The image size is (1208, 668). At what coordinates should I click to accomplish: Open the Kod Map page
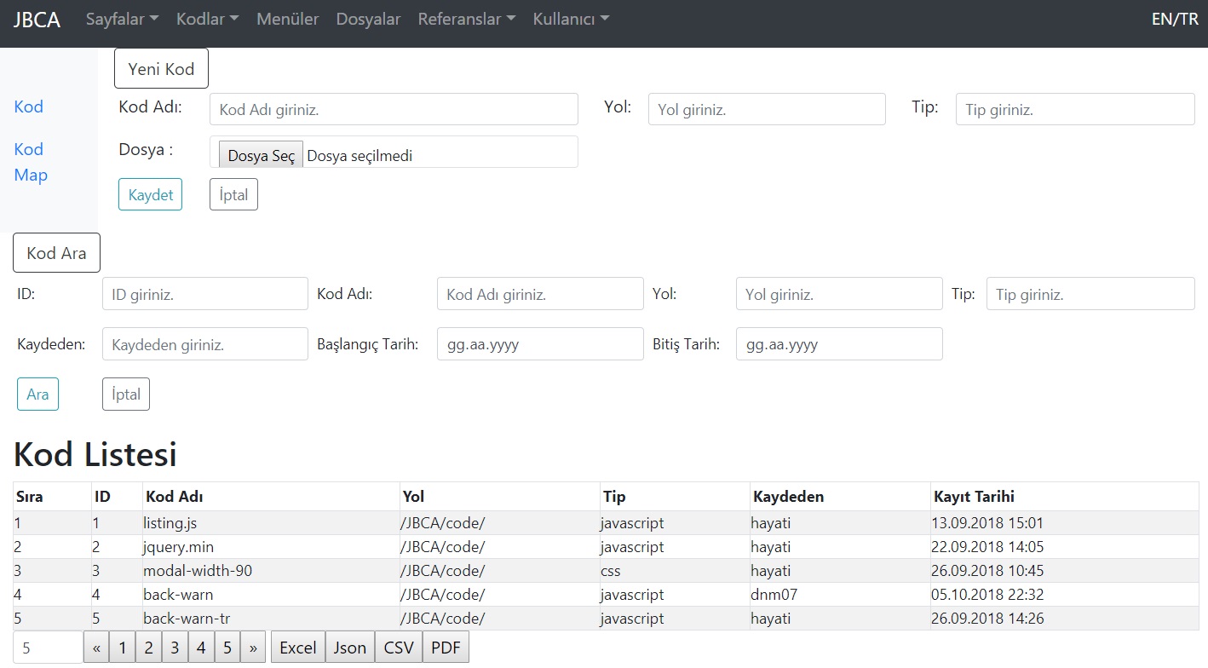(30, 162)
